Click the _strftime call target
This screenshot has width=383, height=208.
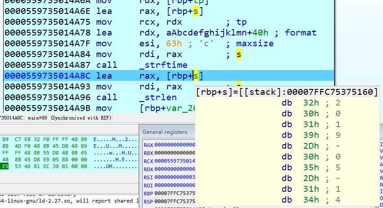click(x=163, y=65)
